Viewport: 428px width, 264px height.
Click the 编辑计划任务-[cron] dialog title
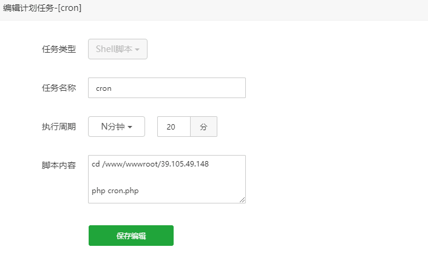tap(42, 8)
